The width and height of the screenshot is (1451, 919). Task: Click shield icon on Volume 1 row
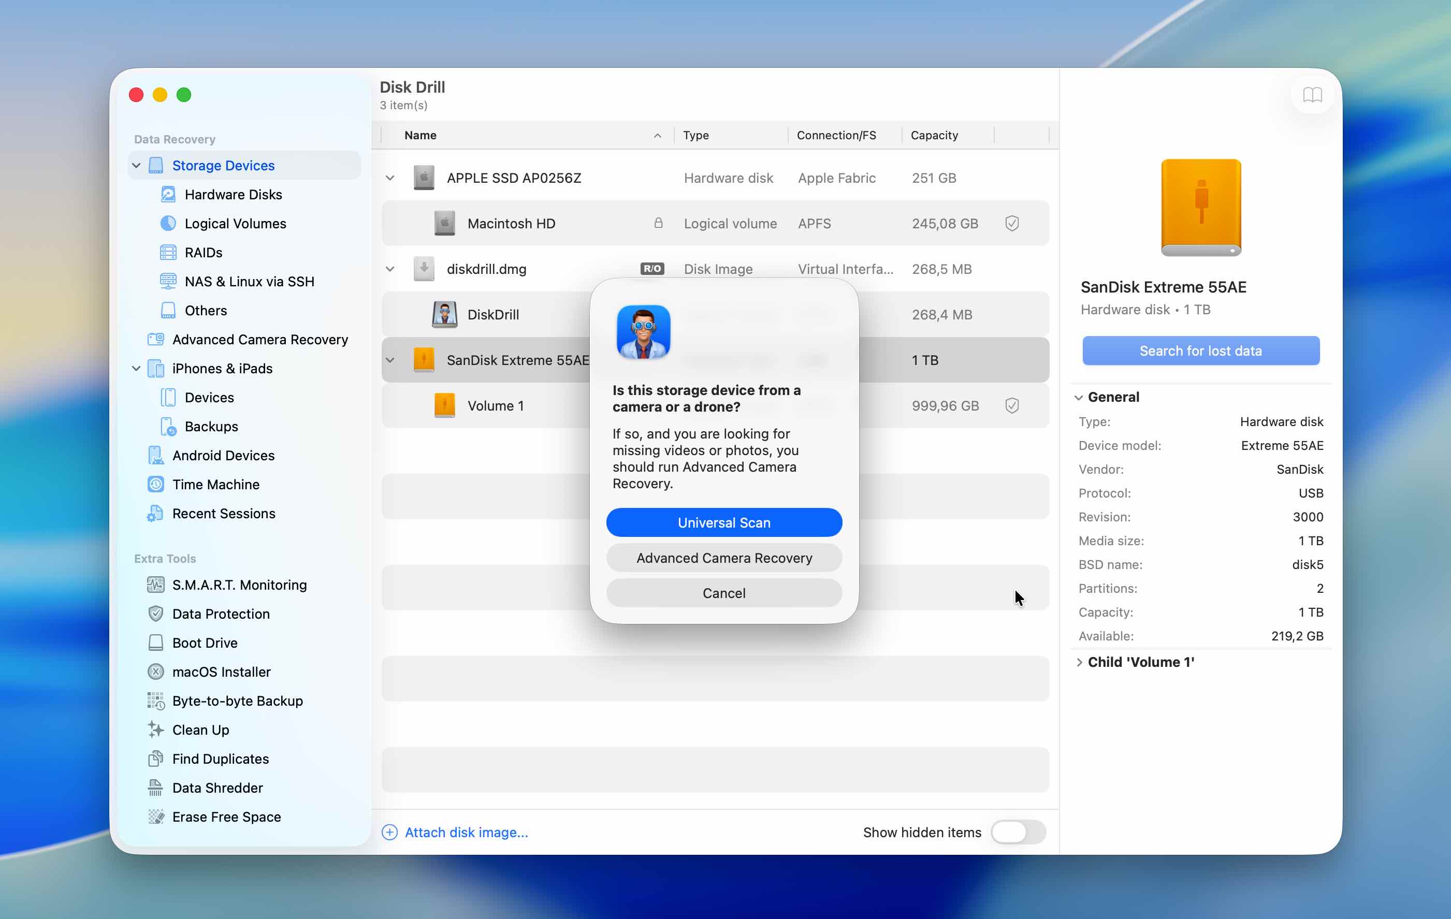[x=1012, y=405]
